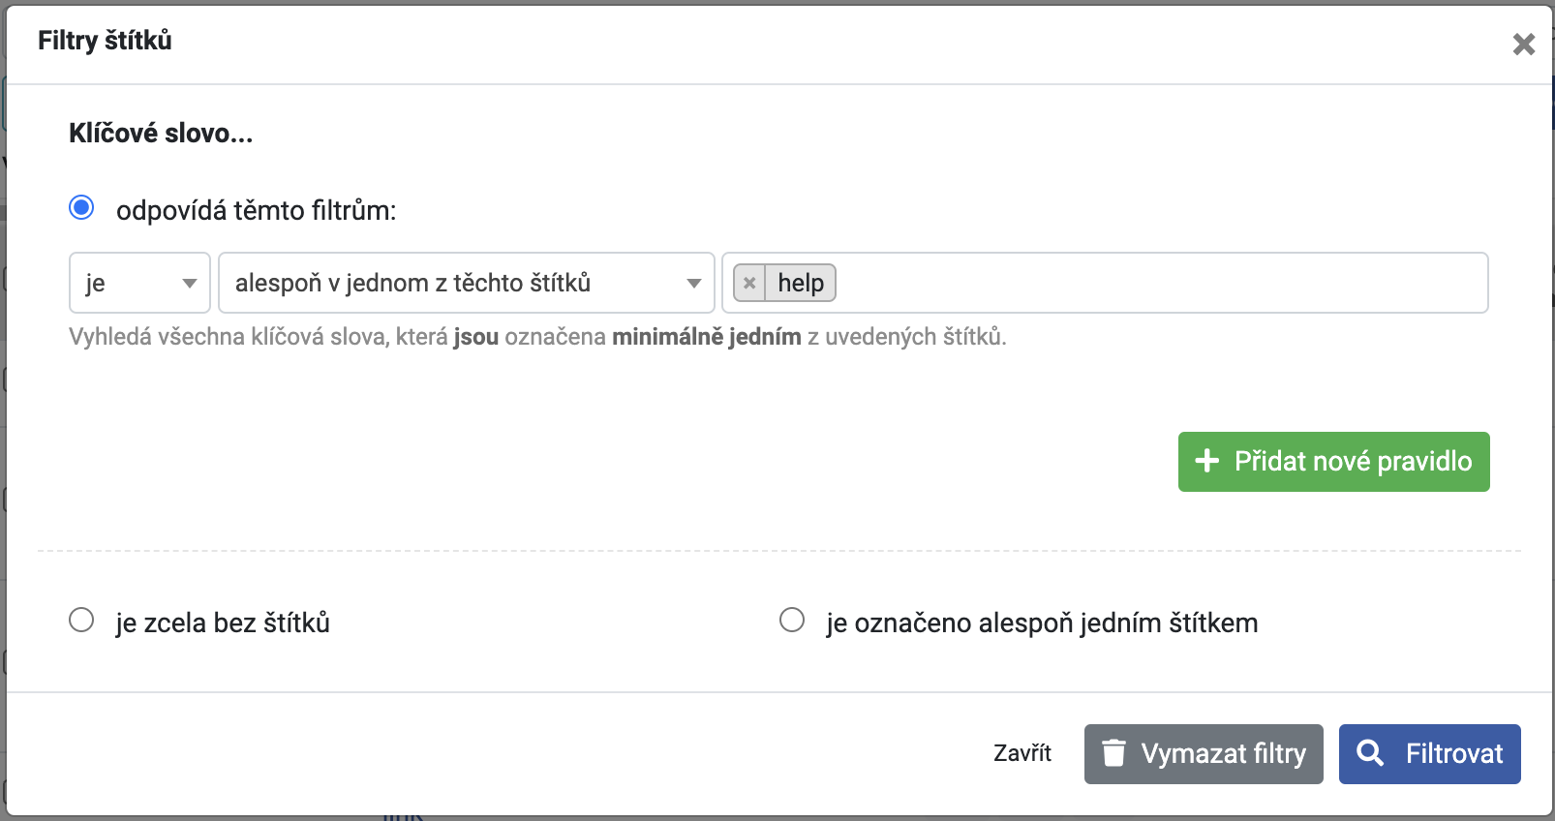Click the magnifier icon in Filtrovat button

click(x=1370, y=752)
